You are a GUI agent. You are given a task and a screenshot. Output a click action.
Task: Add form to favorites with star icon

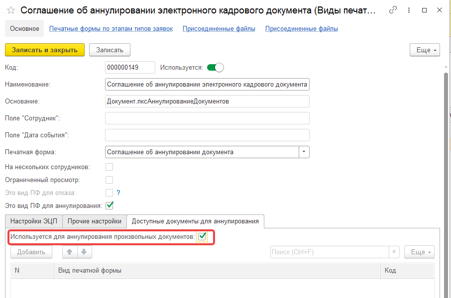pyautogui.click(x=11, y=10)
